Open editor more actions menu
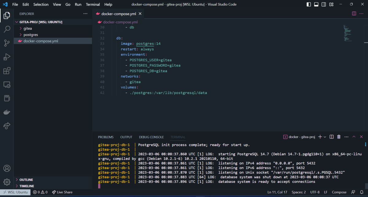Screen dimensions: 368x197 [x=362, y=13]
